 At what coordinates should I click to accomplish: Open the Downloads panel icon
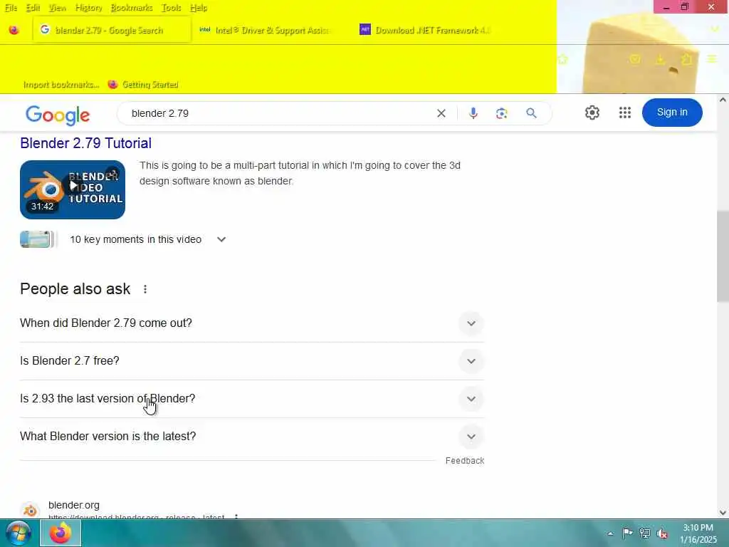pyautogui.click(x=660, y=60)
